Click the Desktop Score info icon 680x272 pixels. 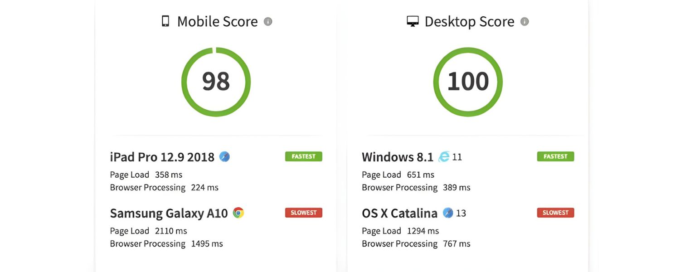pos(525,21)
